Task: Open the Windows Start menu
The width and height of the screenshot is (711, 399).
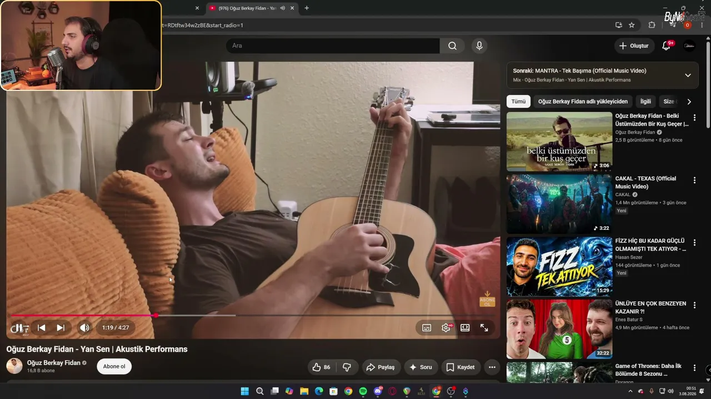Action: pos(244,391)
